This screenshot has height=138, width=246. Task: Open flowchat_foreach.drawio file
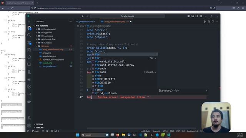(53, 60)
